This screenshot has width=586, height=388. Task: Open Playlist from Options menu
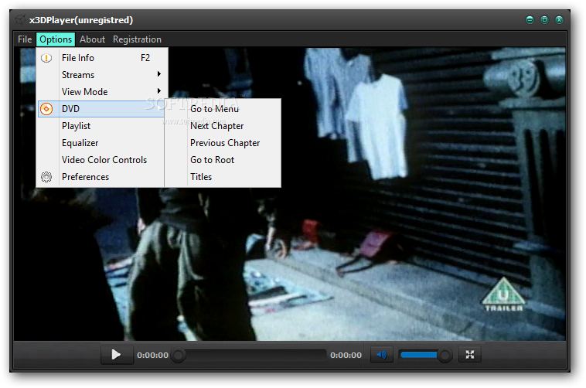(101, 126)
